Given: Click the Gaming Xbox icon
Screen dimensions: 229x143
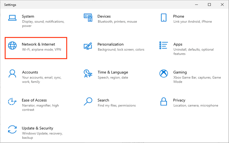Looking at the screenshot, I should 163,74.
